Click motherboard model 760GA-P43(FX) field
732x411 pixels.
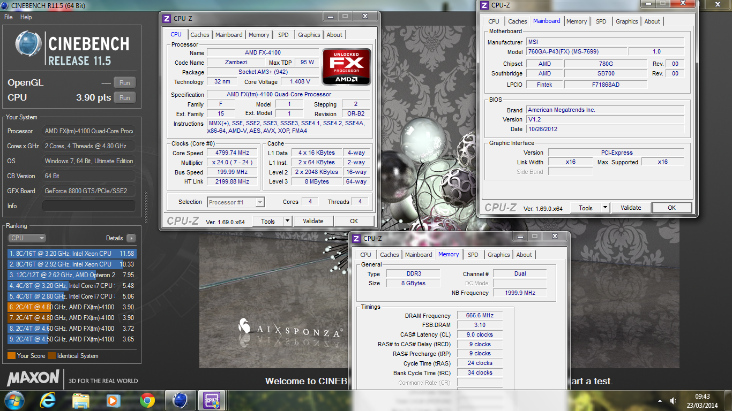click(576, 52)
